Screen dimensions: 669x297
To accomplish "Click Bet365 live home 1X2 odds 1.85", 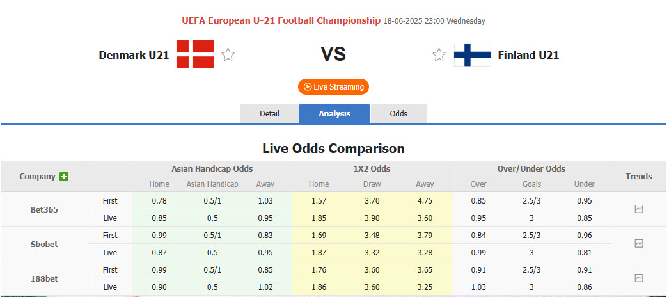I will [x=319, y=218].
